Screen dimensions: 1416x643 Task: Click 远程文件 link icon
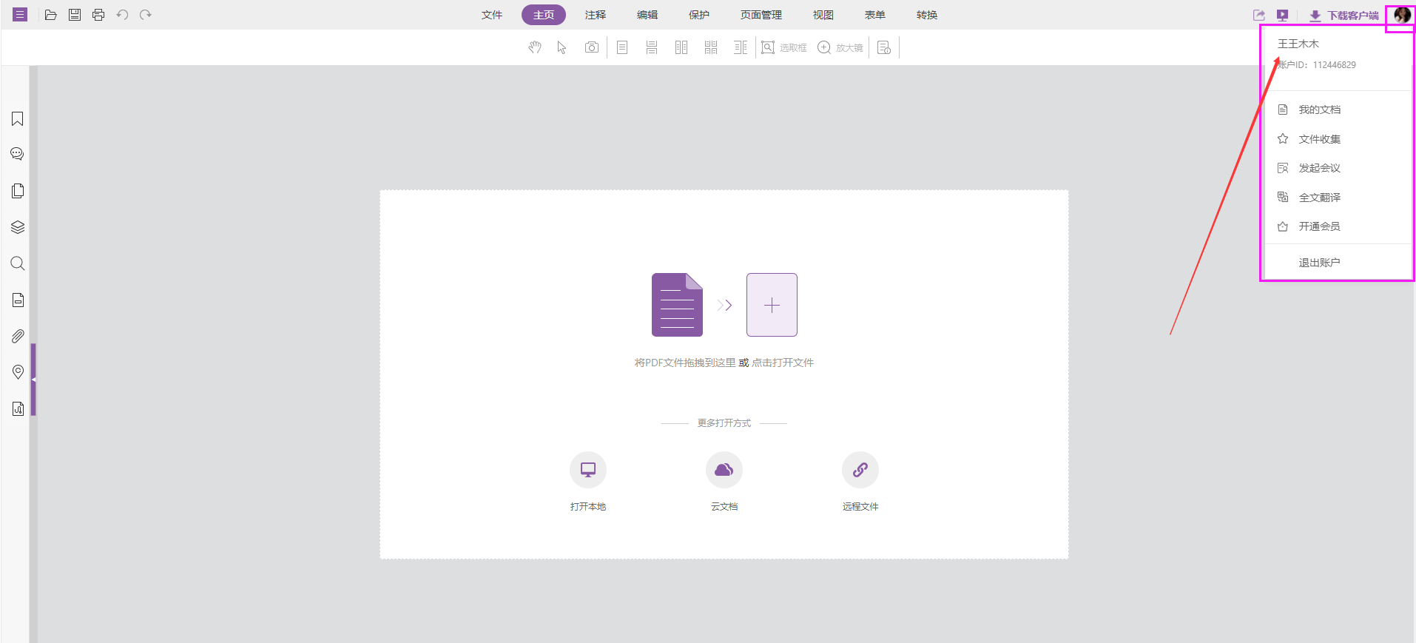(860, 470)
